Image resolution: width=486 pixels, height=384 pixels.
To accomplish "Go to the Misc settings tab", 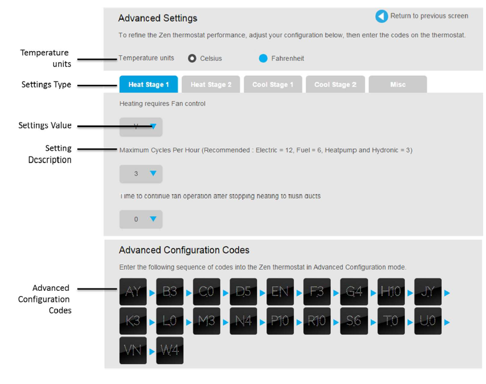I will click(x=397, y=84).
